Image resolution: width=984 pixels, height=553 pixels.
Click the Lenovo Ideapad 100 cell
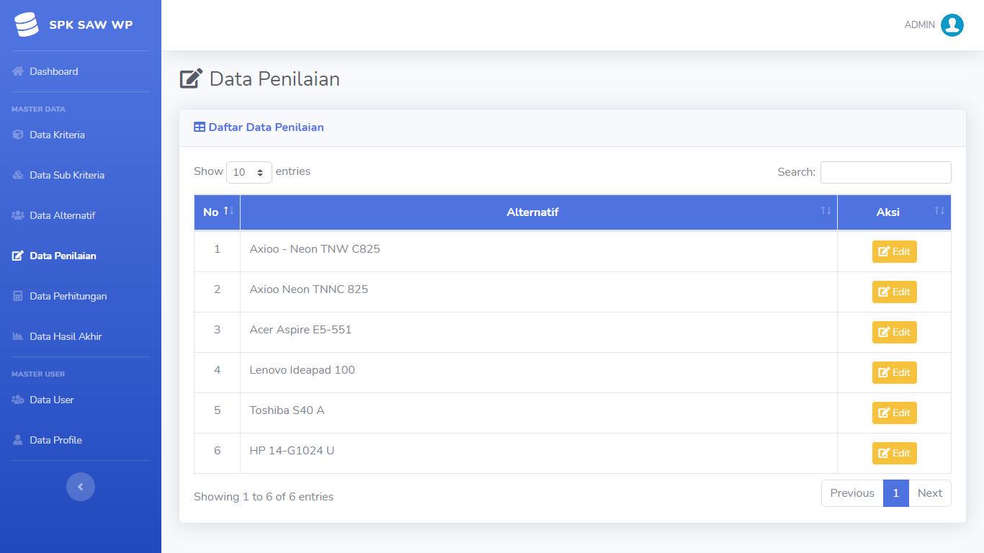click(x=538, y=372)
